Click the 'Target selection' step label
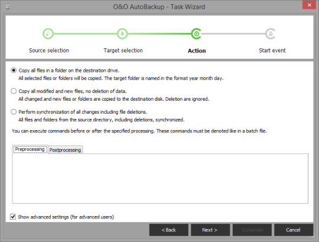The height and width of the screenshot is (242, 319). (123, 50)
